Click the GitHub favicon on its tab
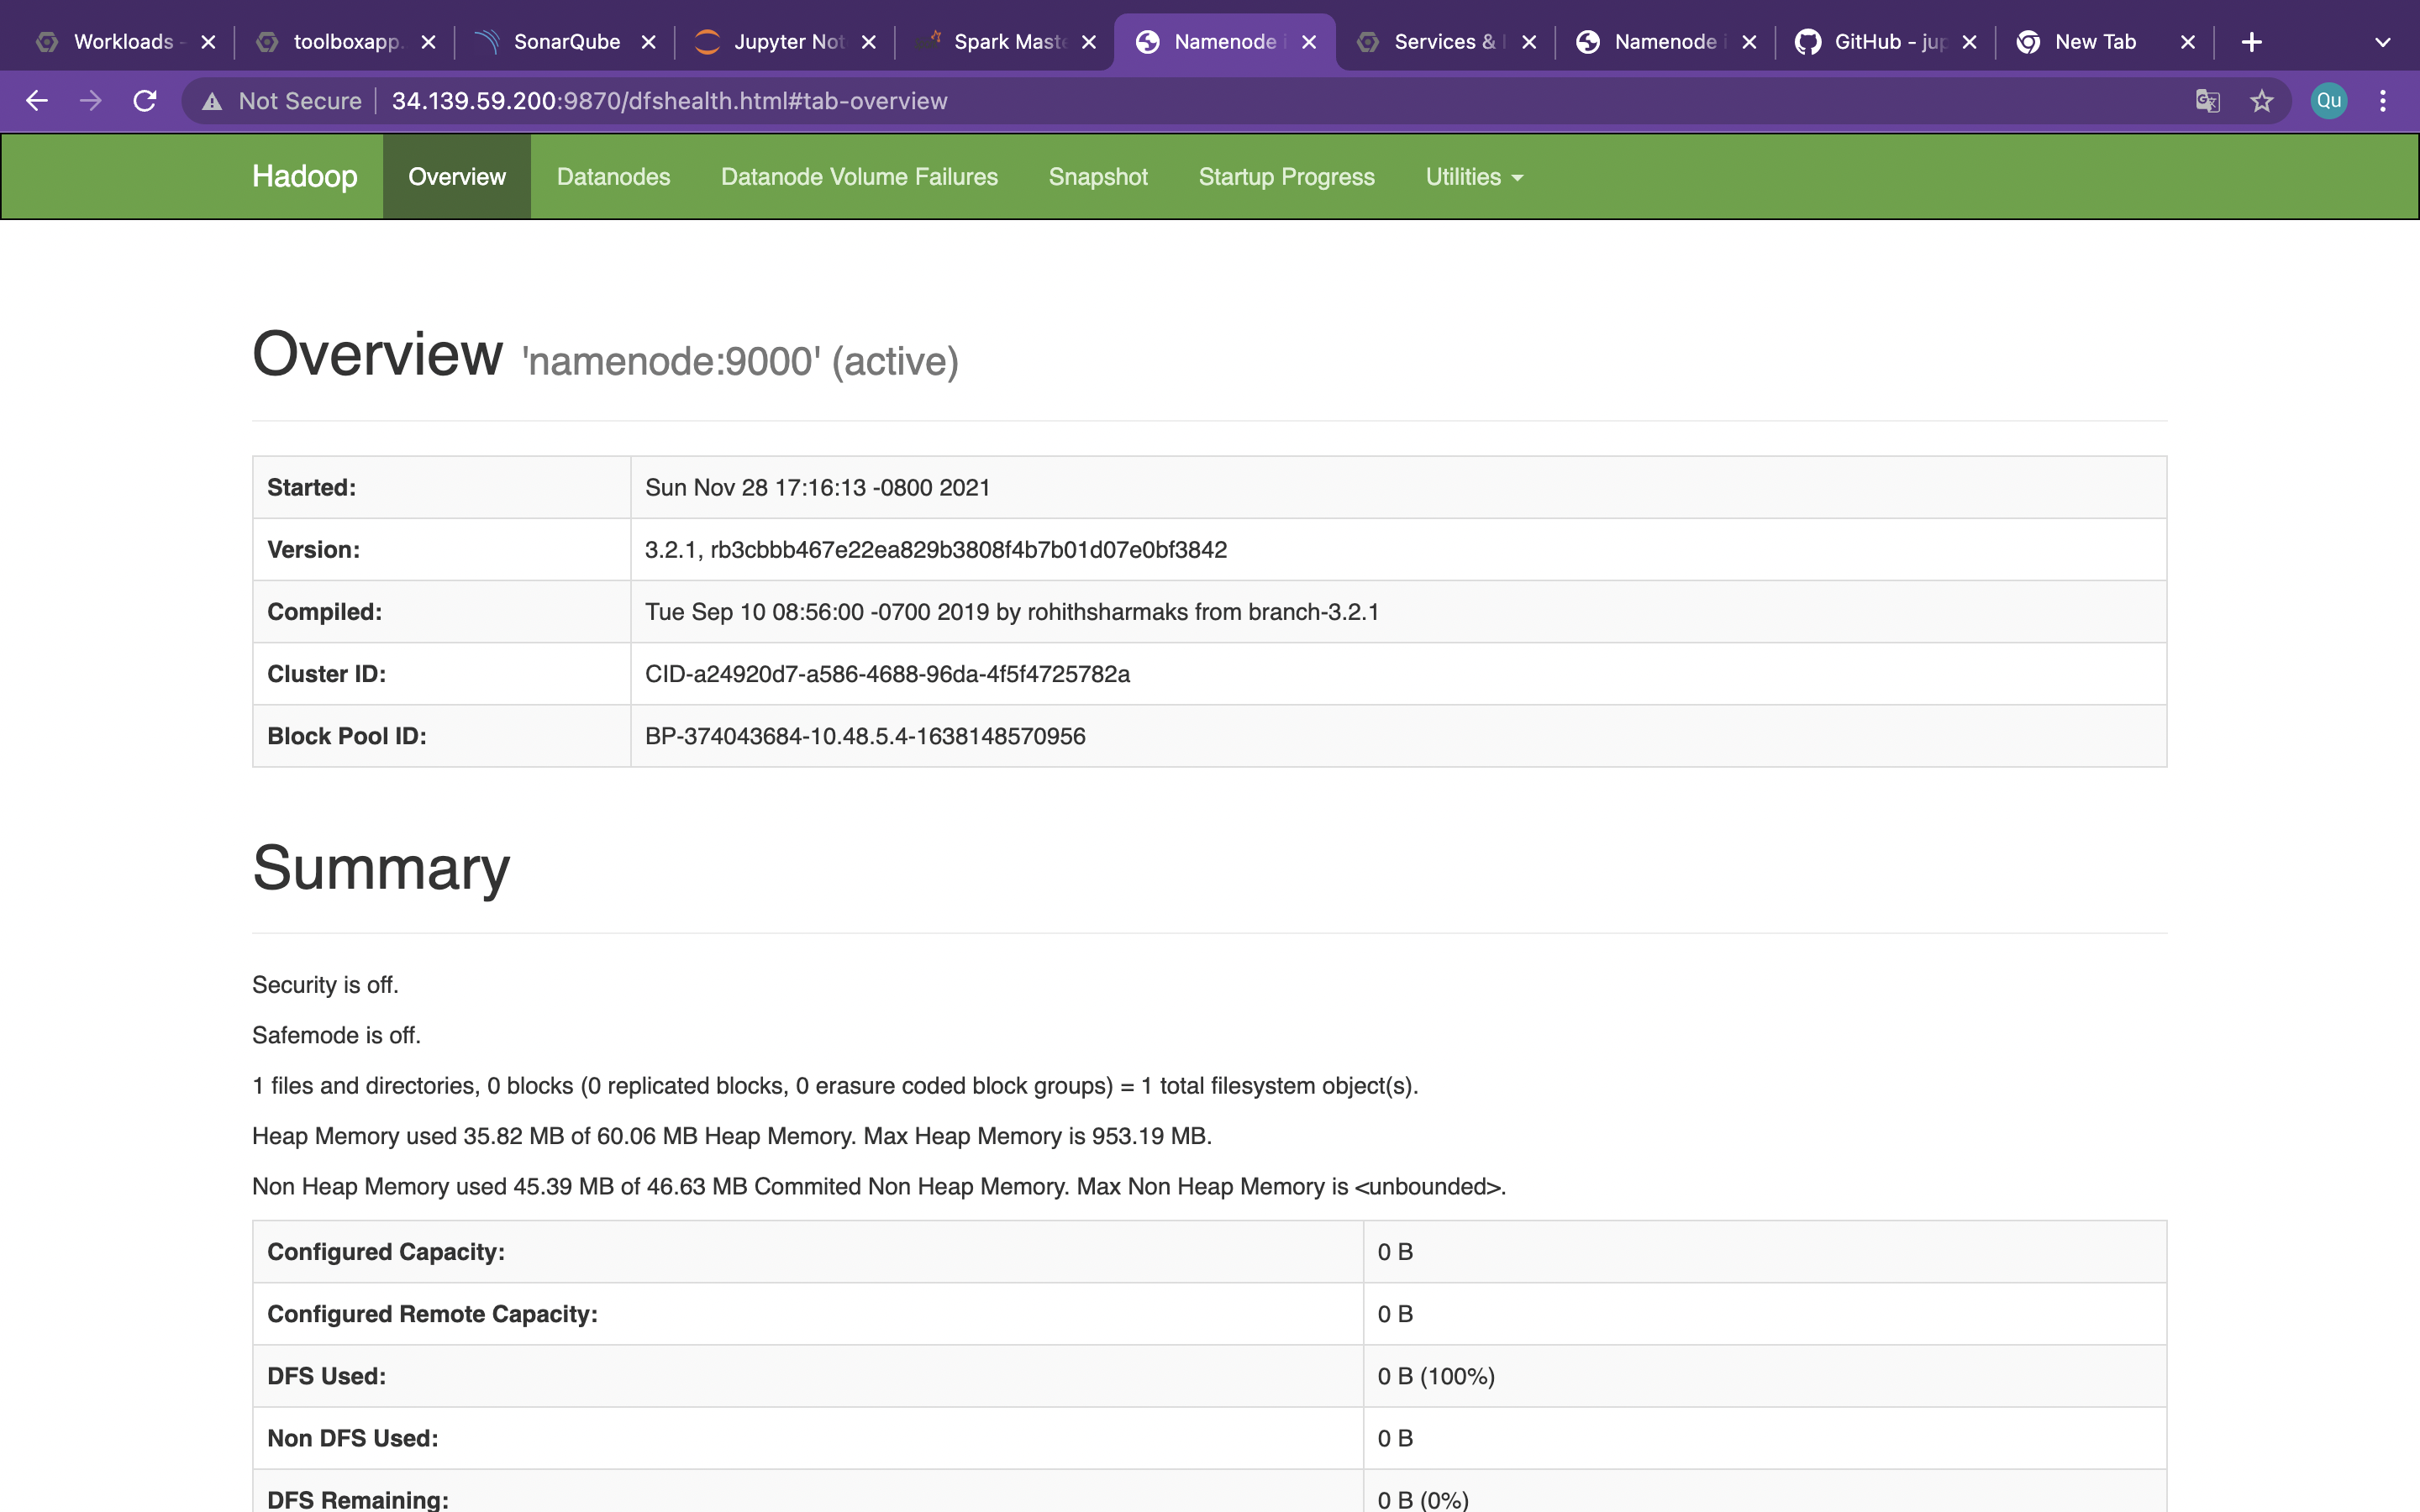 1808,41
